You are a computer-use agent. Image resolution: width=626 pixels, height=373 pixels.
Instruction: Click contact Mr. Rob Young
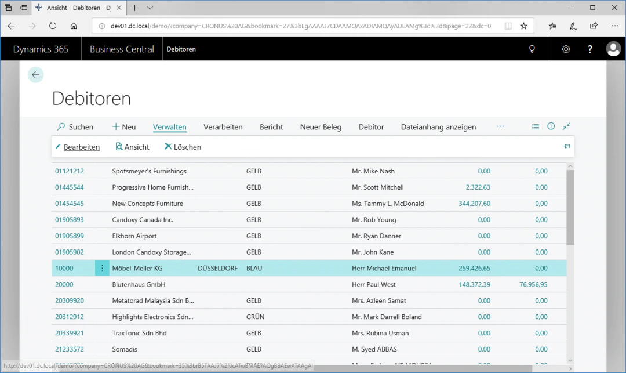pyautogui.click(x=374, y=220)
